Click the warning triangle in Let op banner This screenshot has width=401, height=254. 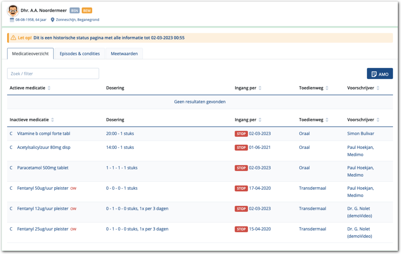13,38
